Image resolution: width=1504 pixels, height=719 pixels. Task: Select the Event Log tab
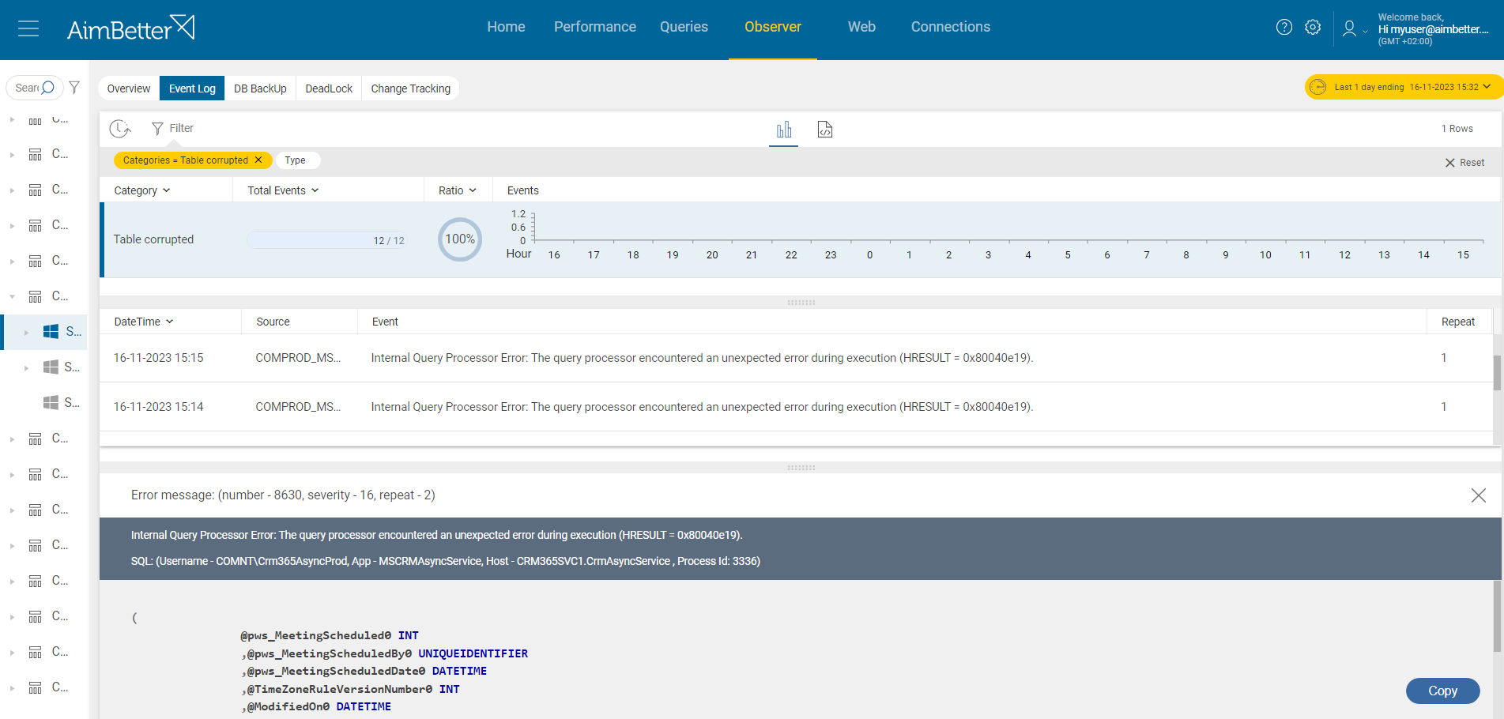click(x=192, y=88)
